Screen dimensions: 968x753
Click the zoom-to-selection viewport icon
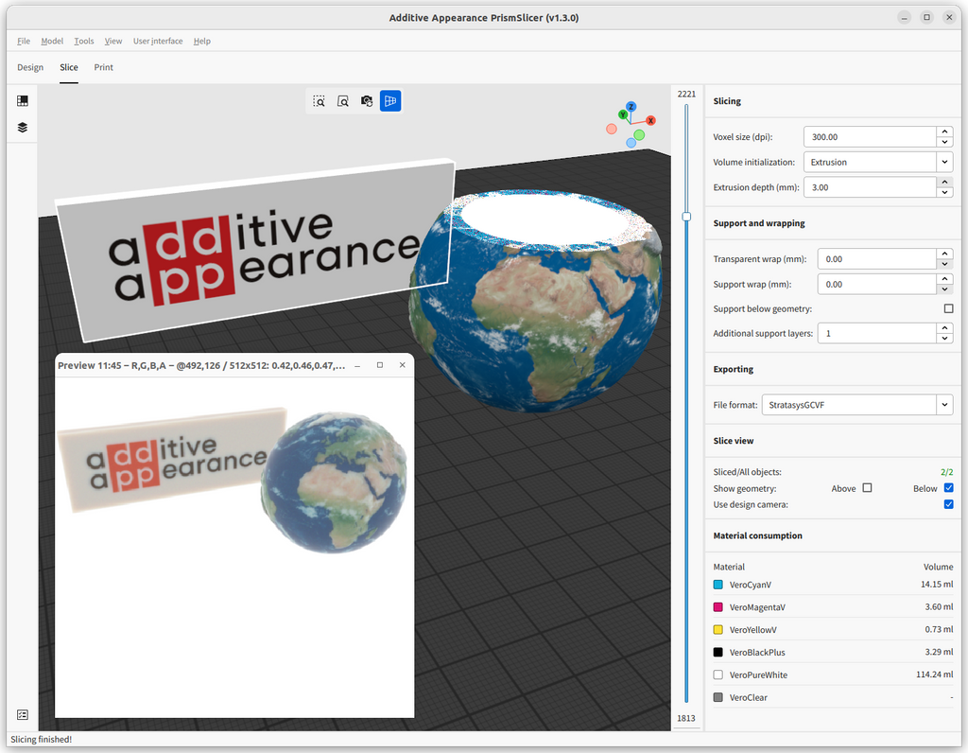[320, 101]
